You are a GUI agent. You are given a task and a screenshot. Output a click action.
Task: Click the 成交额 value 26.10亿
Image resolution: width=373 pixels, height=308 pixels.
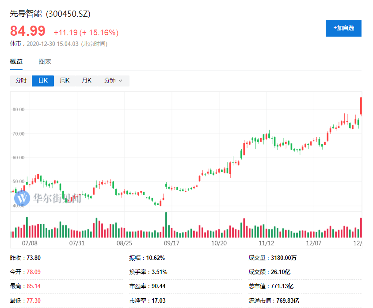pyautogui.click(x=281, y=272)
